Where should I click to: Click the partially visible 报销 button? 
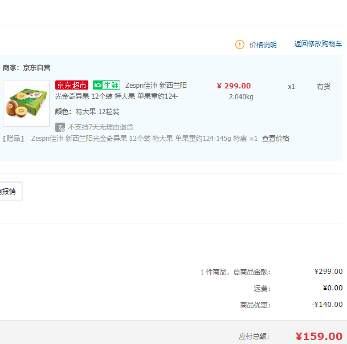(10, 191)
